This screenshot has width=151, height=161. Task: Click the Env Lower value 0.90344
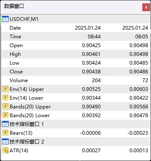coord(91,98)
